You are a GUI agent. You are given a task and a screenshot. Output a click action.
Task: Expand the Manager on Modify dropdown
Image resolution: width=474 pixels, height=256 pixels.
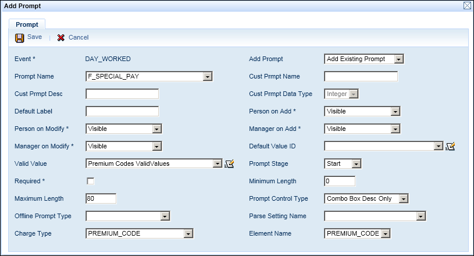pos(157,147)
